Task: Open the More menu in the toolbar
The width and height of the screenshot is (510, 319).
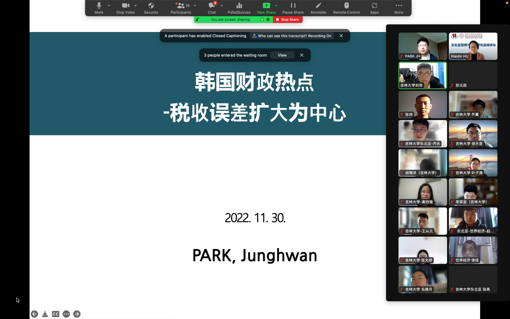Action: click(x=399, y=8)
